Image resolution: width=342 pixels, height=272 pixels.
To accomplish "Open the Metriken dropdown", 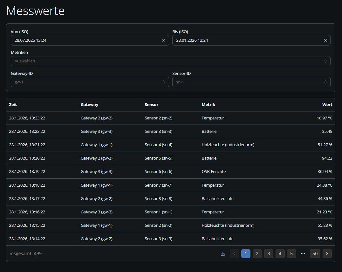I will (170, 61).
